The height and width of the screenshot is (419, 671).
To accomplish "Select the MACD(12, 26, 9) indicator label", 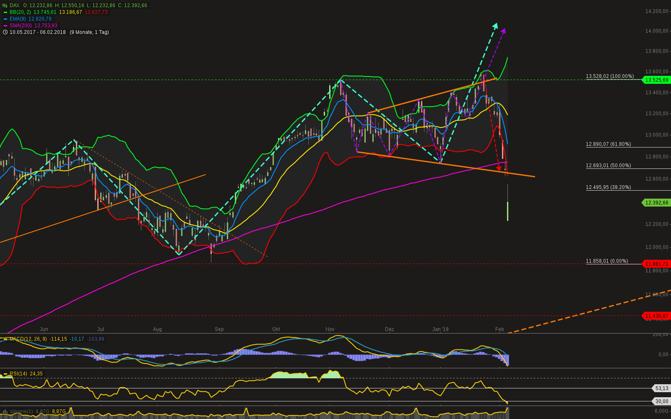I will [29, 339].
